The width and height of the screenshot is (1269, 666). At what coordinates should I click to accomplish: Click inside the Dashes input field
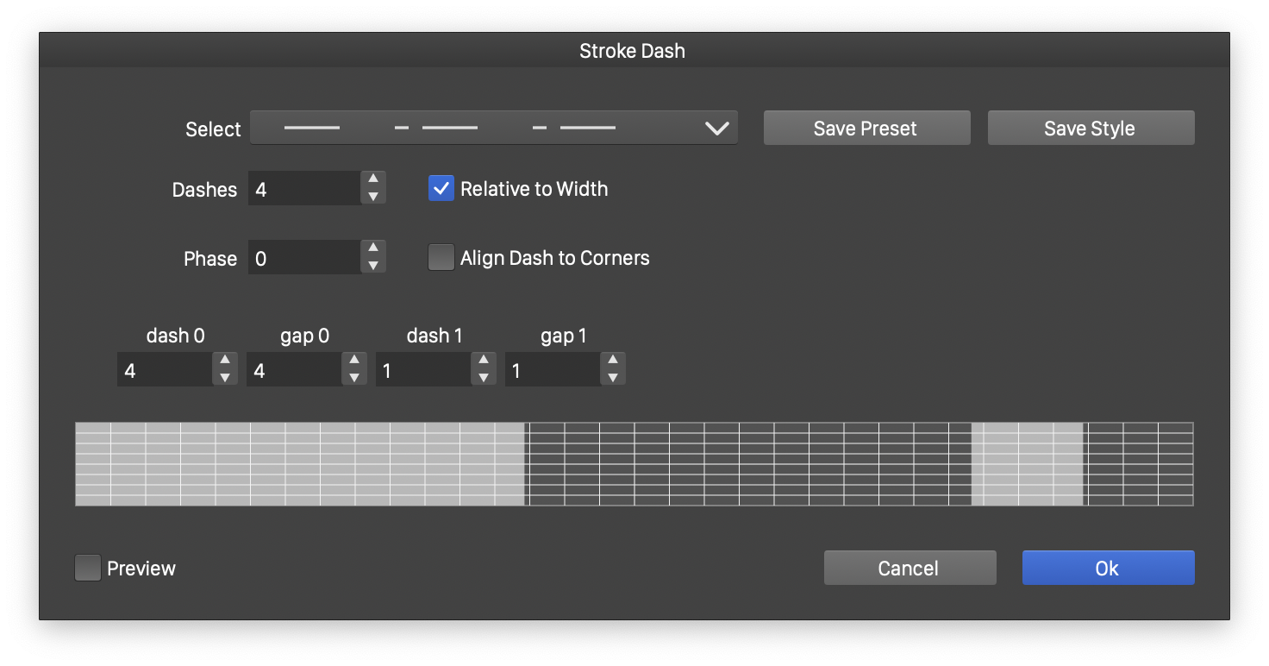(303, 188)
